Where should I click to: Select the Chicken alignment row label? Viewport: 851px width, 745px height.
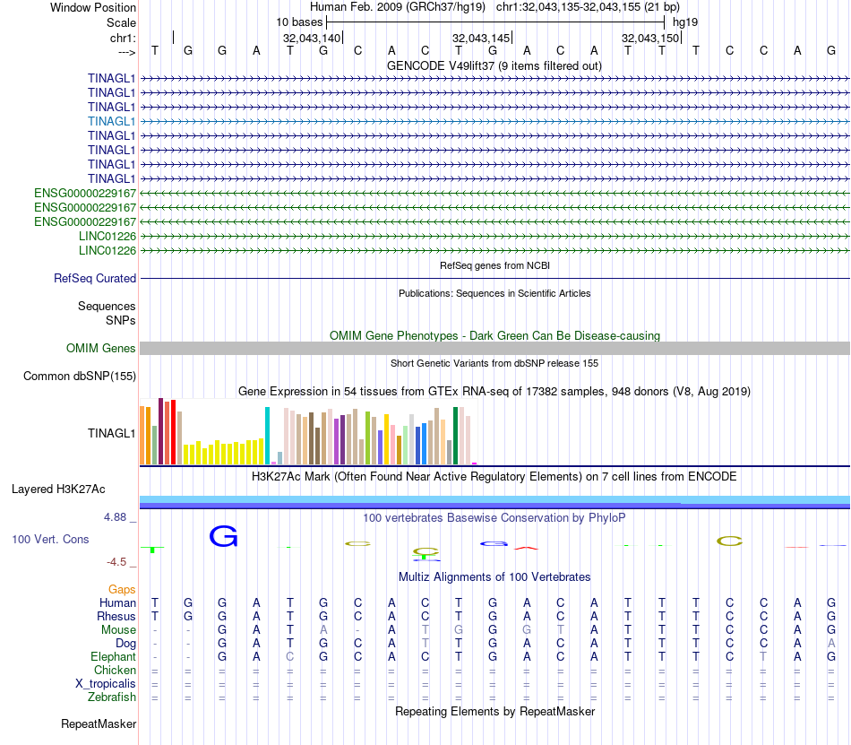point(115,670)
